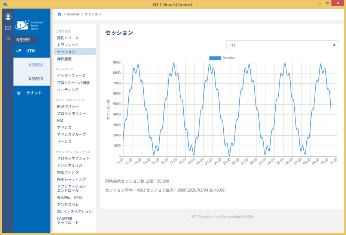
Task: Open SSLインスペクション profile
Action: tap(74, 211)
